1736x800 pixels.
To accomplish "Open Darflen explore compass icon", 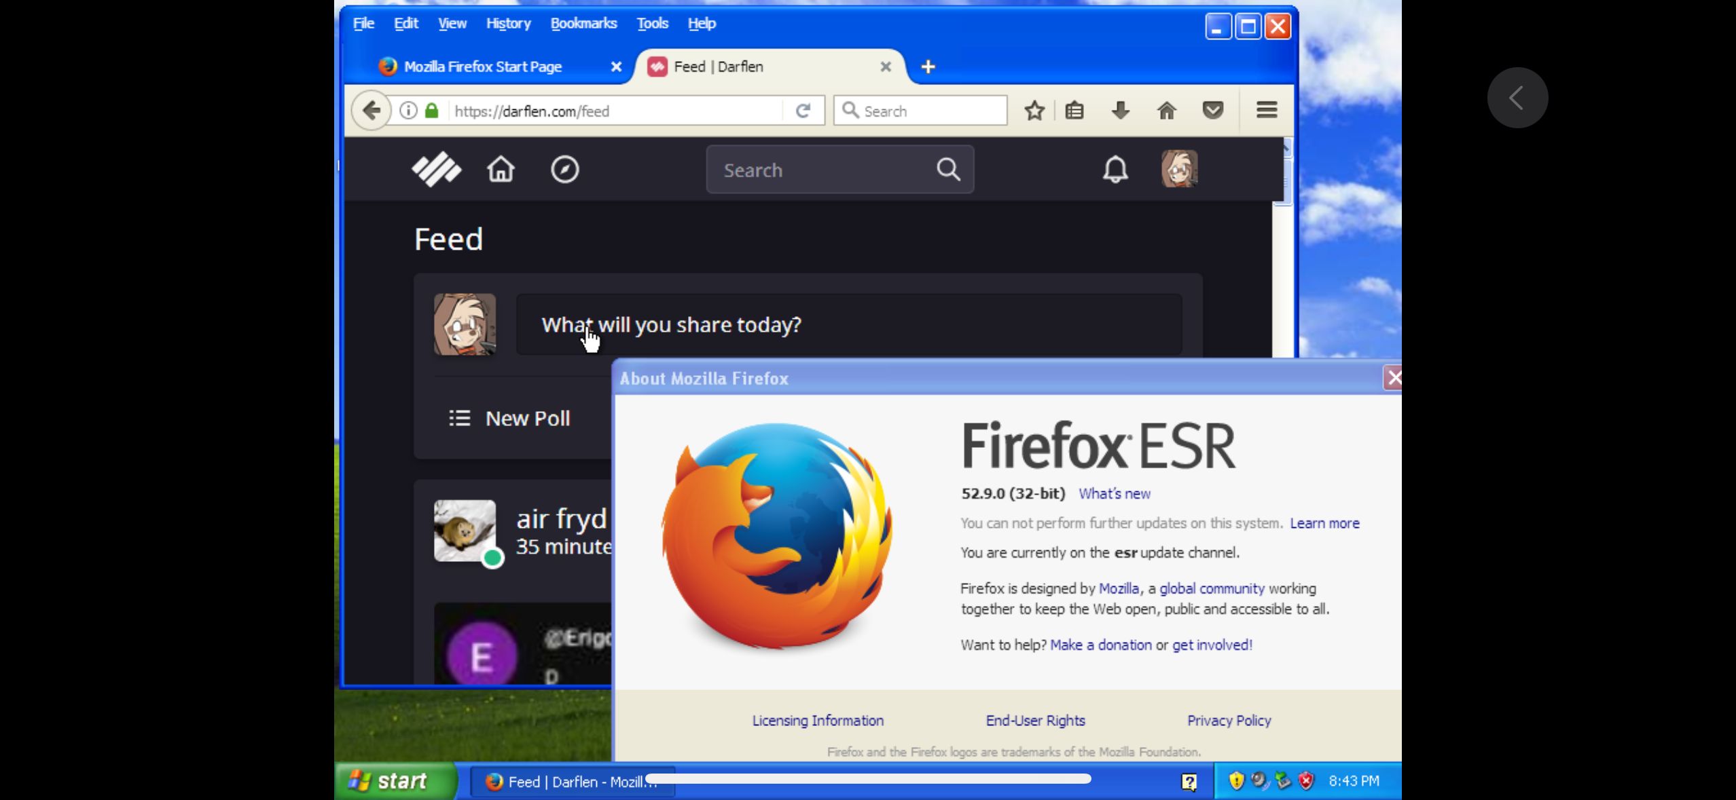I will click(x=564, y=169).
